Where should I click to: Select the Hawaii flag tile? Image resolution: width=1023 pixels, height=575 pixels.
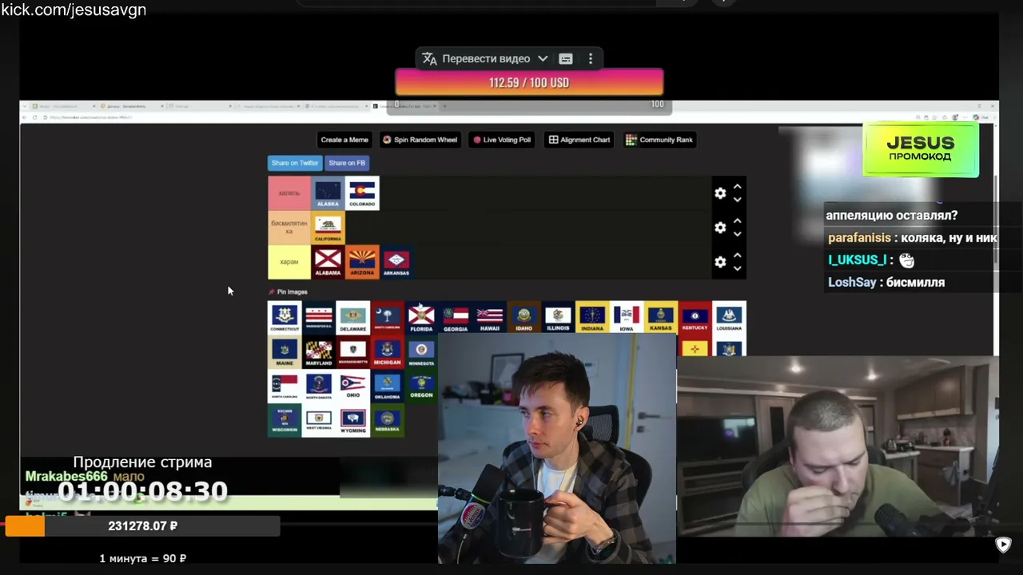click(x=490, y=318)
